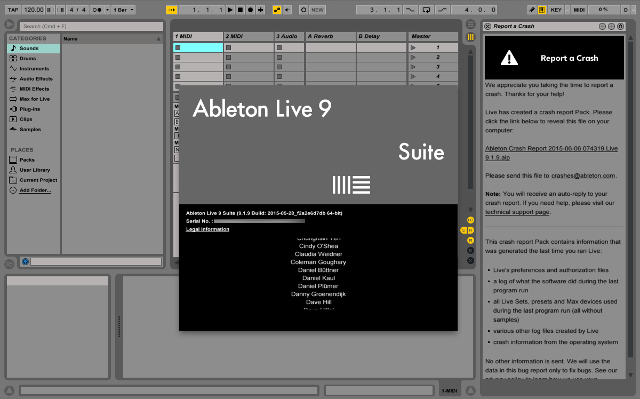Screen dimensions: 640x399
Task: Switch to Session view selector icon
Action: tap(470, 37)
